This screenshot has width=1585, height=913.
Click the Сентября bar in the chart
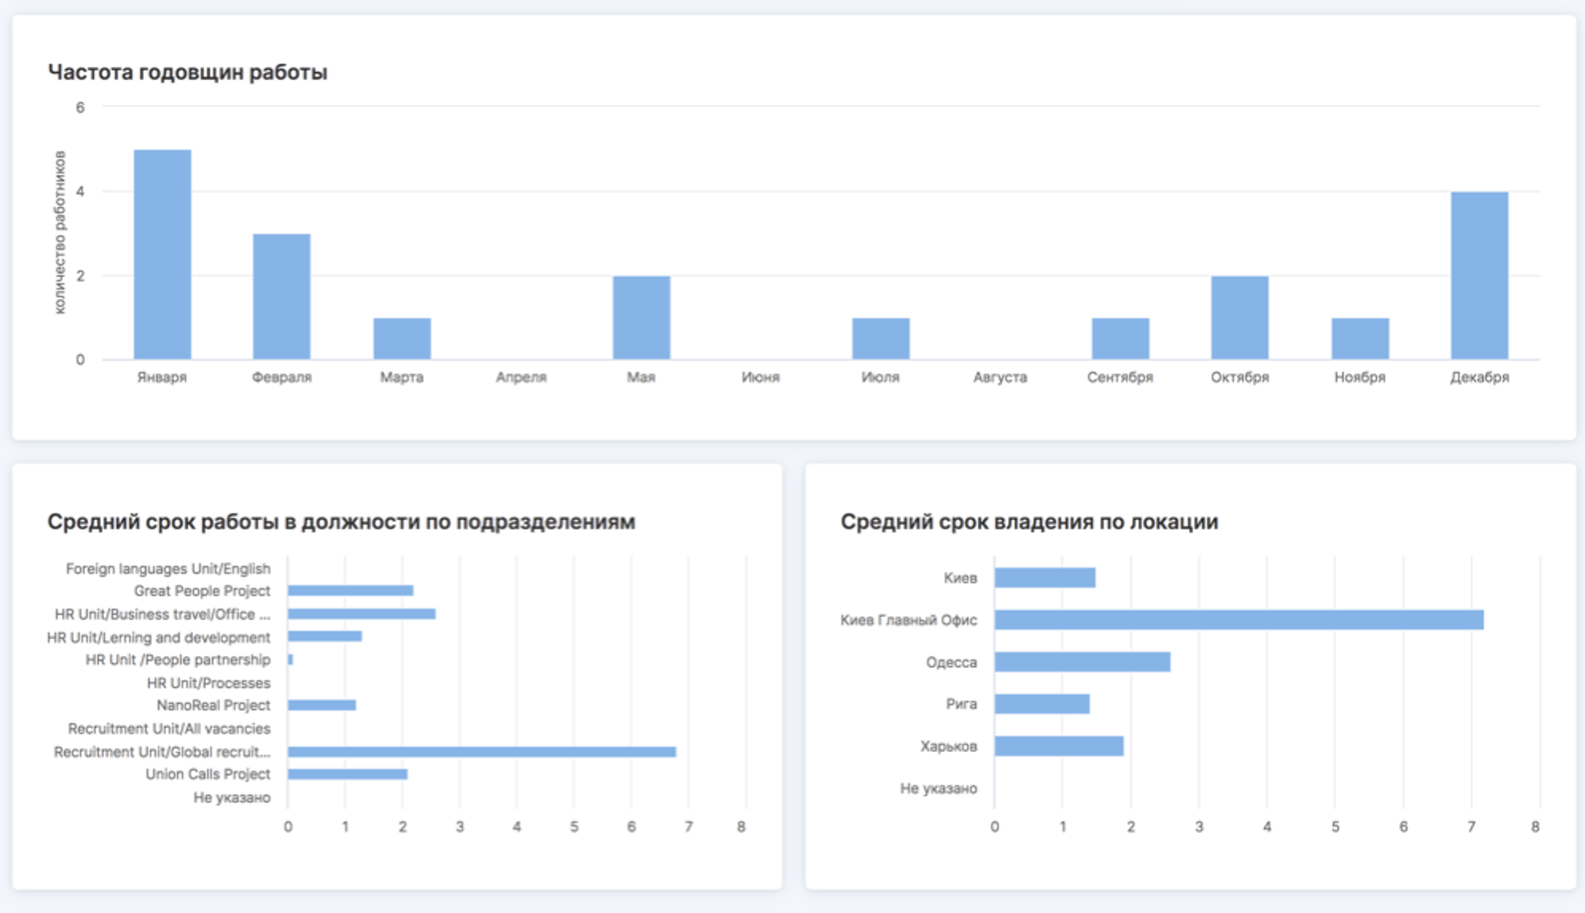(1120, 339)
